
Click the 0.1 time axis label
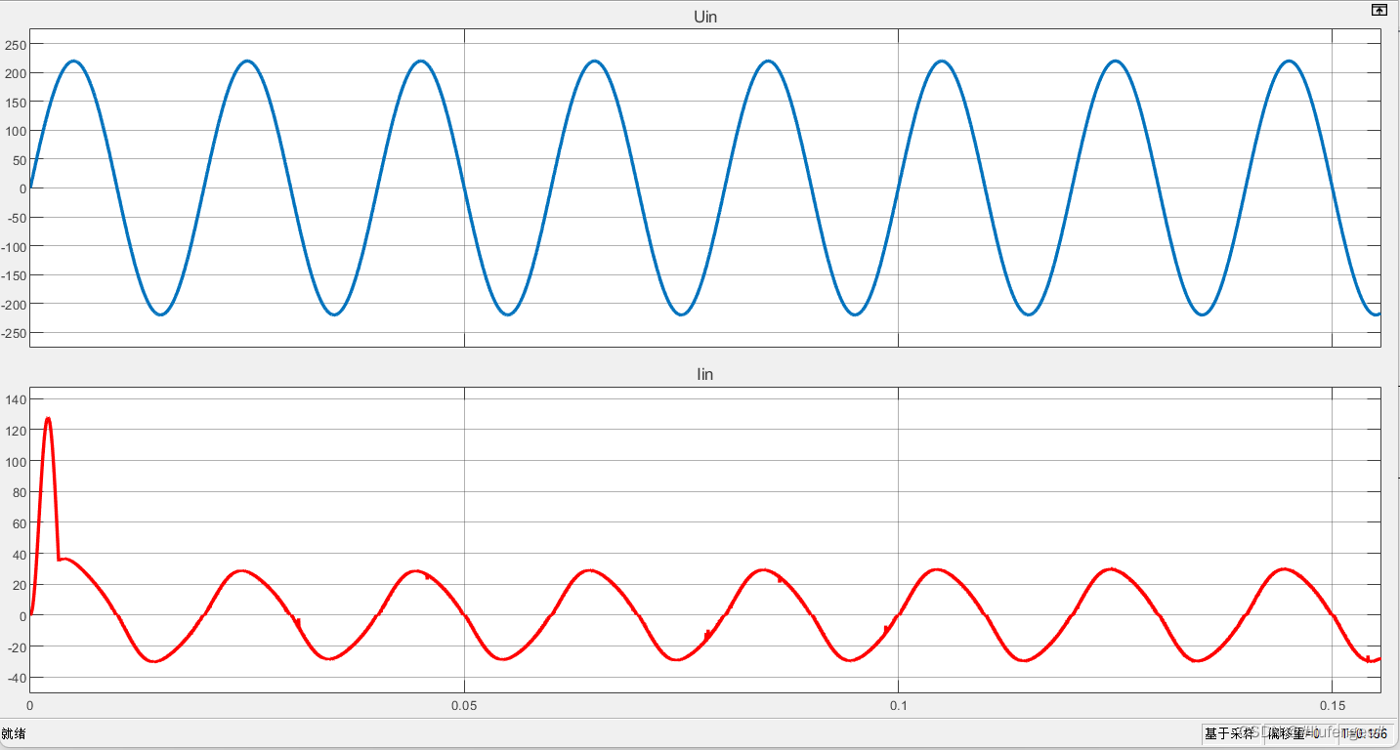click(898, 705)
